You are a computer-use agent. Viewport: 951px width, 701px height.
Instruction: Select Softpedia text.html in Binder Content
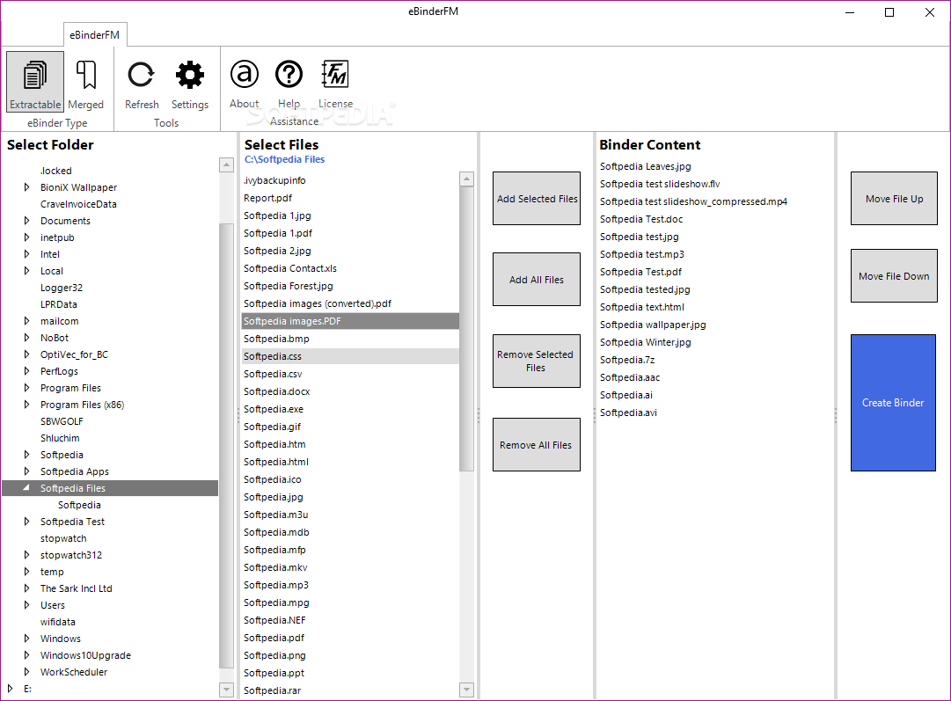click(x=641, y=307)
